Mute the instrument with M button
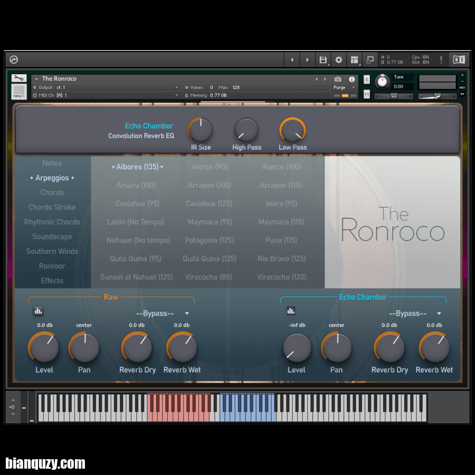The height and width of the screenshot is (475, 475). (367, 94)
